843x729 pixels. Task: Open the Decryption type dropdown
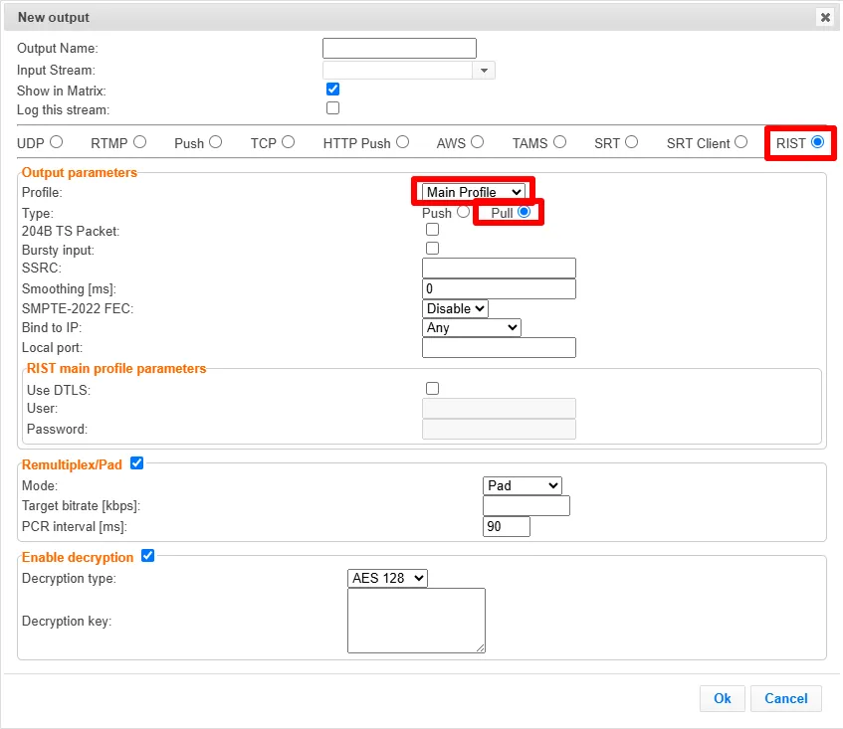point(387,578)
